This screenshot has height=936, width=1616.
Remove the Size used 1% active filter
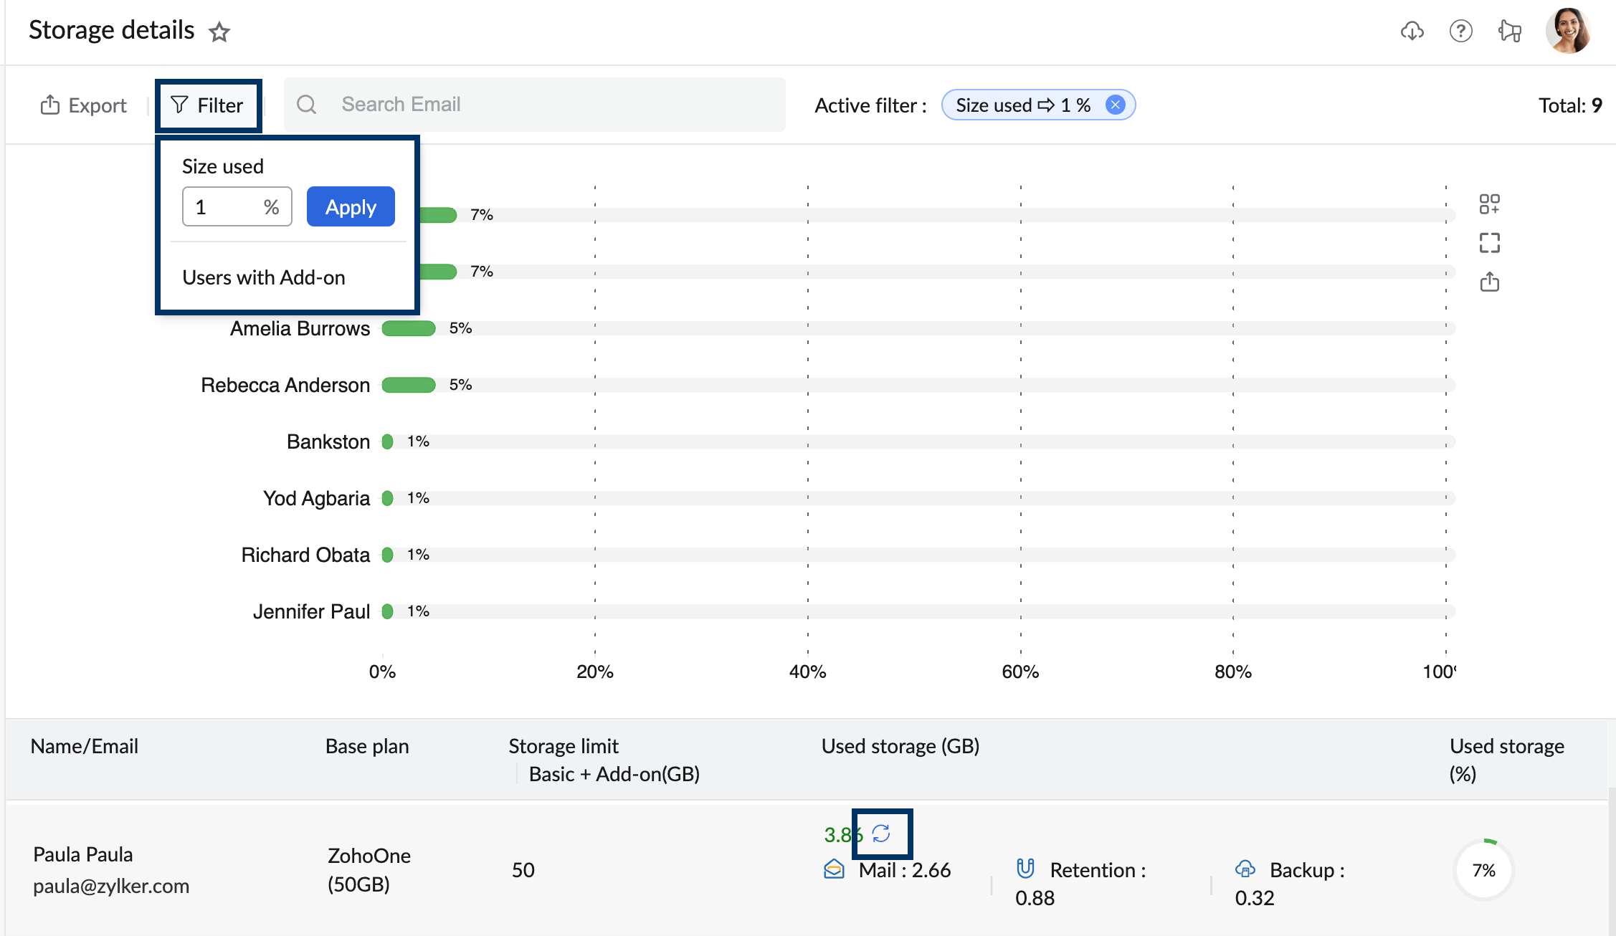(x=1116, y=105)
